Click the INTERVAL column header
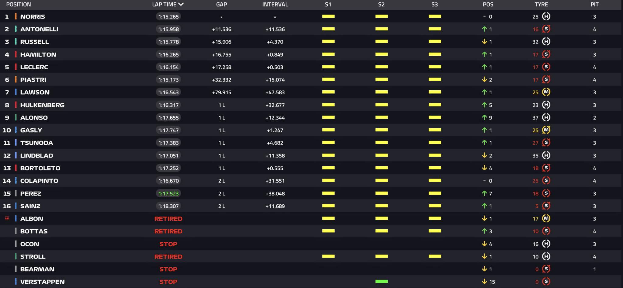This screenshot has height=288, width=623. (x=275, y=5)
